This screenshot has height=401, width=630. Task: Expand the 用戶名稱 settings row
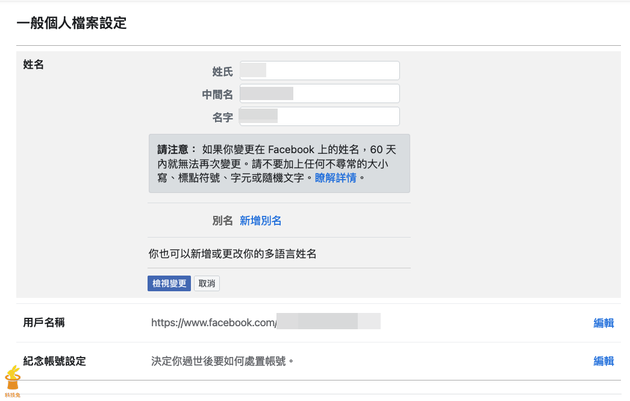click(x=44, y=323)
